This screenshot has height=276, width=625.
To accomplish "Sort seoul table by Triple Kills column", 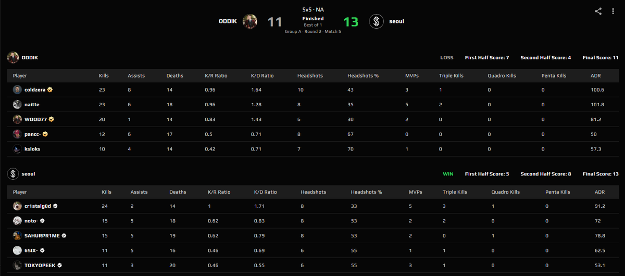I will 456,192.
